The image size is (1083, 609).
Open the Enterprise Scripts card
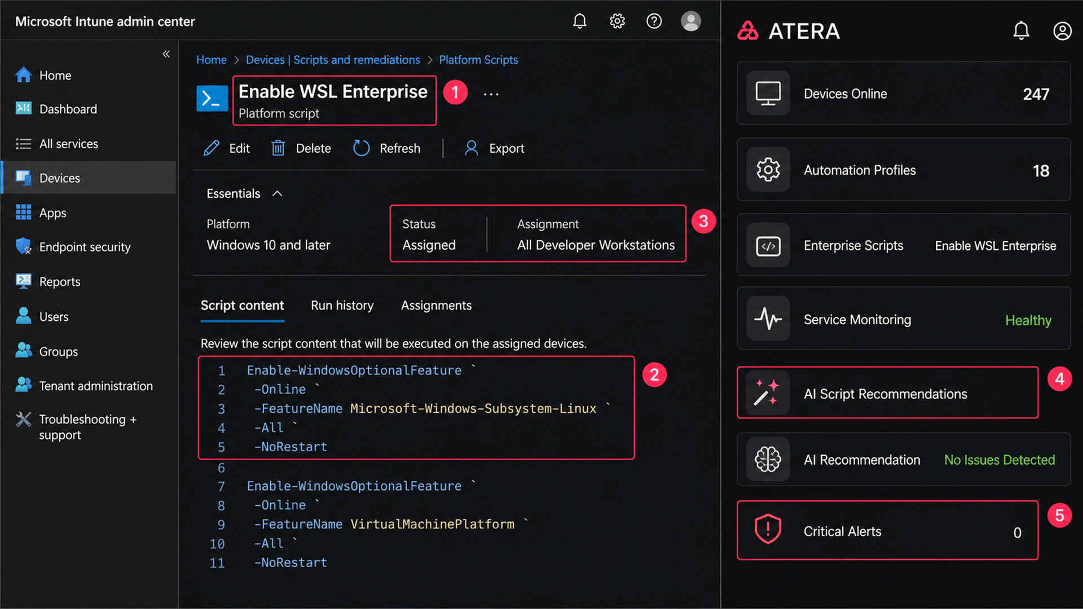[x=904, y=245]
